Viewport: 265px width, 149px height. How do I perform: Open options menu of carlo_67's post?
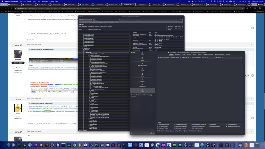click(251, 45)
